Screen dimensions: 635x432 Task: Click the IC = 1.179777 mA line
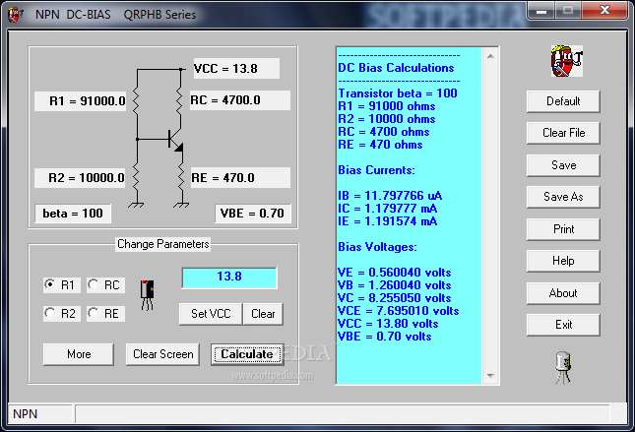click(x=388, y=209)
